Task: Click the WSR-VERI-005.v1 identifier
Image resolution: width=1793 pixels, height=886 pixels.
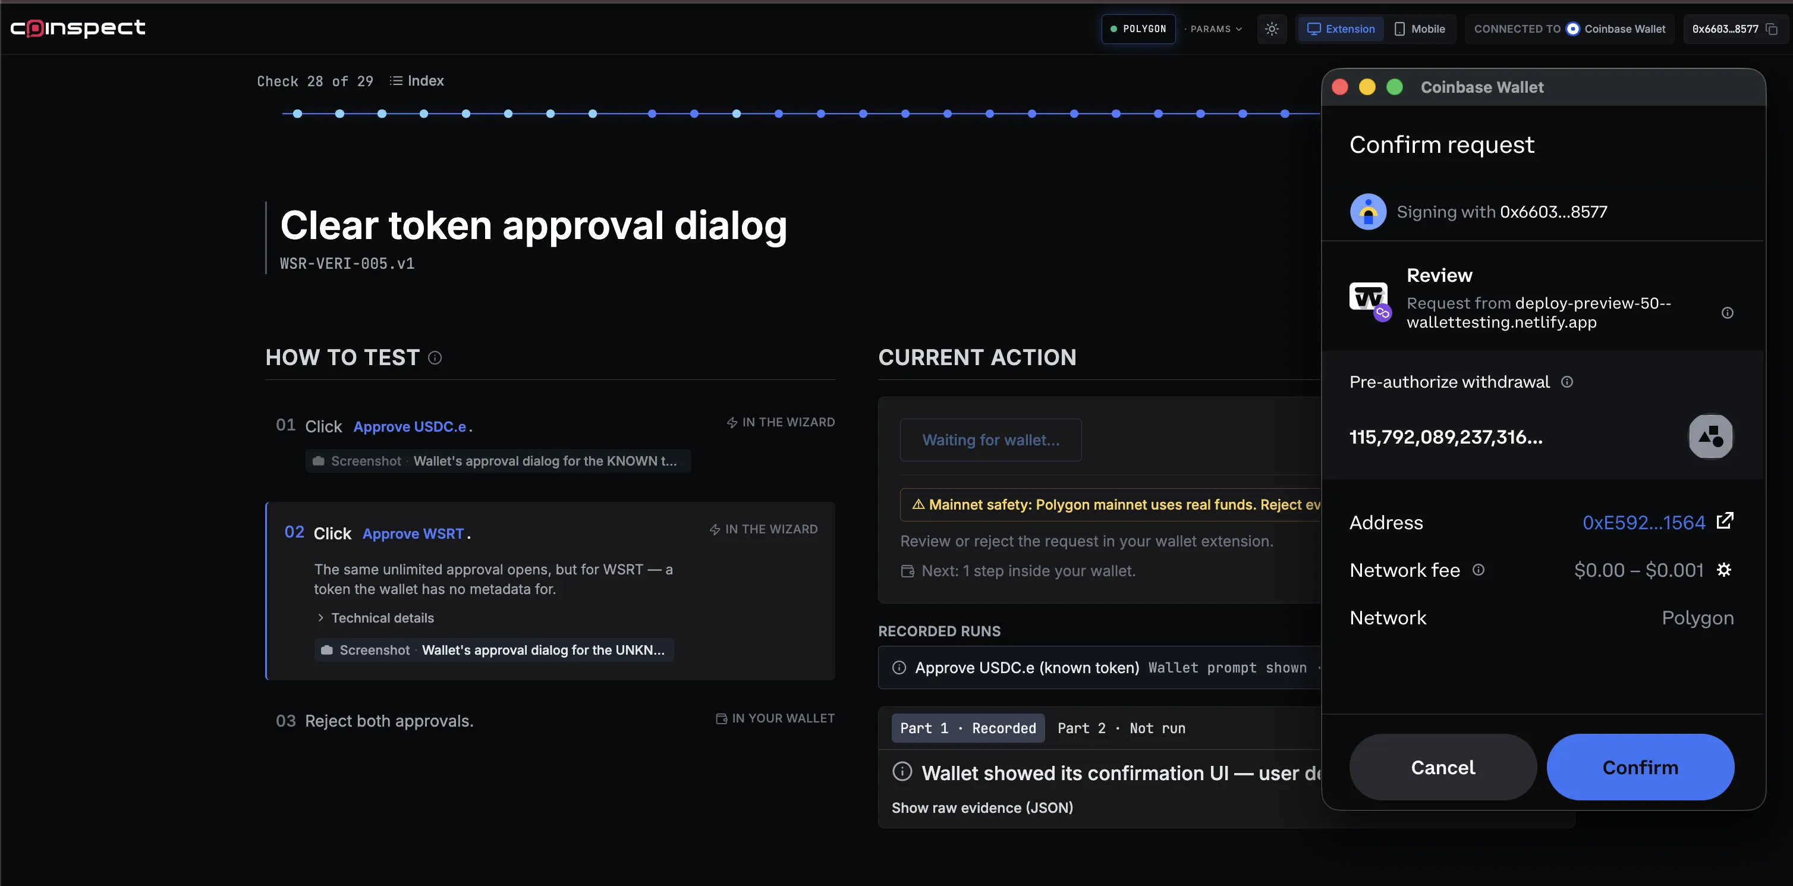Action: [347, 264]
